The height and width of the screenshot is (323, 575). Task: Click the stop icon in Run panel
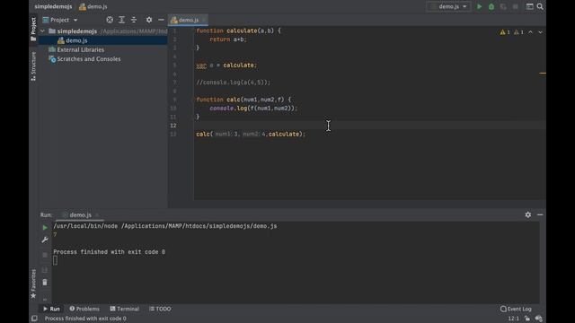(x=45, y=255)
